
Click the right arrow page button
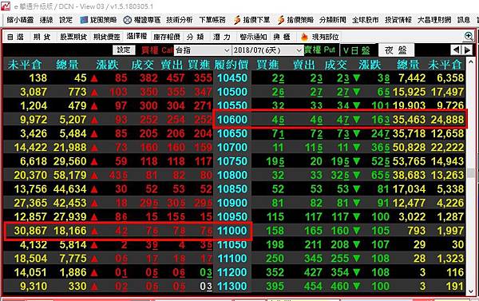[x=467, y=50]
